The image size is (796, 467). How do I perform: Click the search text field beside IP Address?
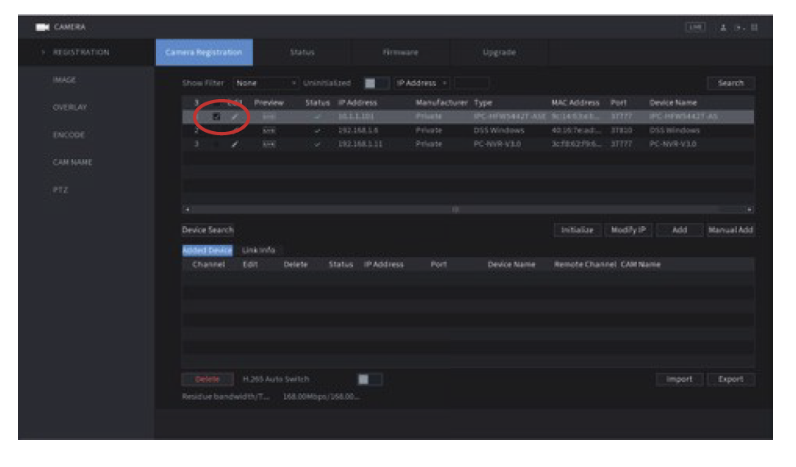pos(472,83)
